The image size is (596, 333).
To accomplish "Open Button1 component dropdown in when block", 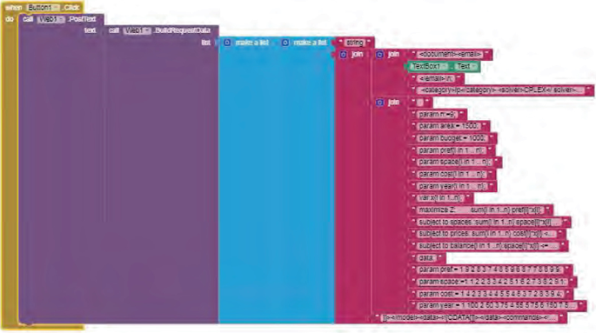I will (43, 7).
